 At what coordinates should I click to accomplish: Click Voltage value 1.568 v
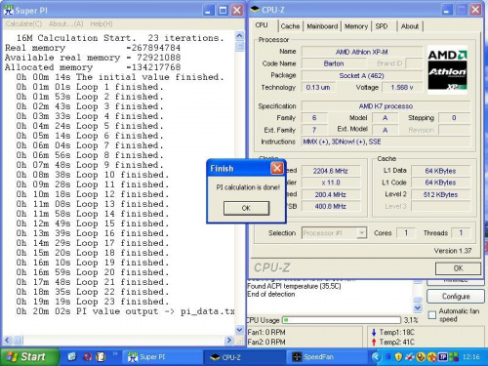(402, 87)
